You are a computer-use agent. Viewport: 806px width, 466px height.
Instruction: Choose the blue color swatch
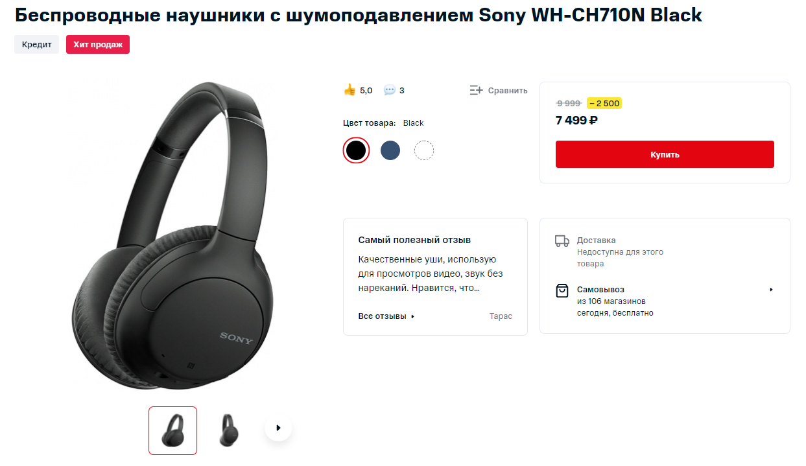point(390,150)
